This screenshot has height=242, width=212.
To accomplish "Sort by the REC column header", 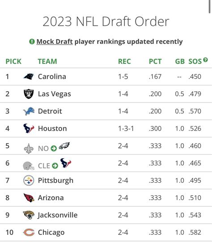I will click(124, 61).
